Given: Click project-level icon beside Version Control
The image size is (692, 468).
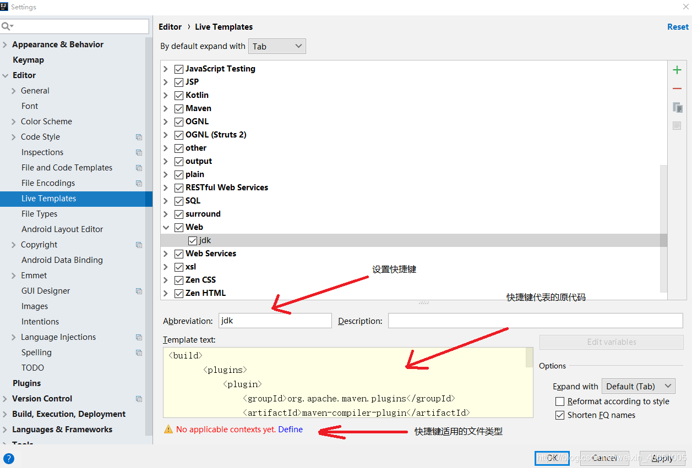Looking at the screenshot, I should [139, 399].
